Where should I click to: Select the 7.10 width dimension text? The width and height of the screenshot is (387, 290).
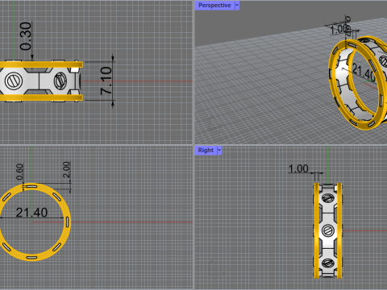(106, 81)
